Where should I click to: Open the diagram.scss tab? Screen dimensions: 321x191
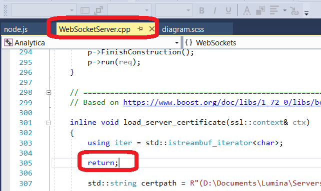click(183, 29)
